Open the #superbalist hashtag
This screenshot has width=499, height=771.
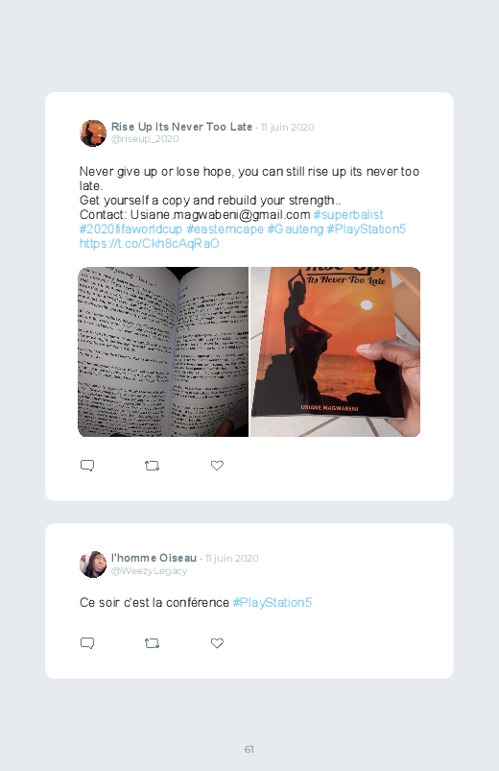[x=348, y=215]
